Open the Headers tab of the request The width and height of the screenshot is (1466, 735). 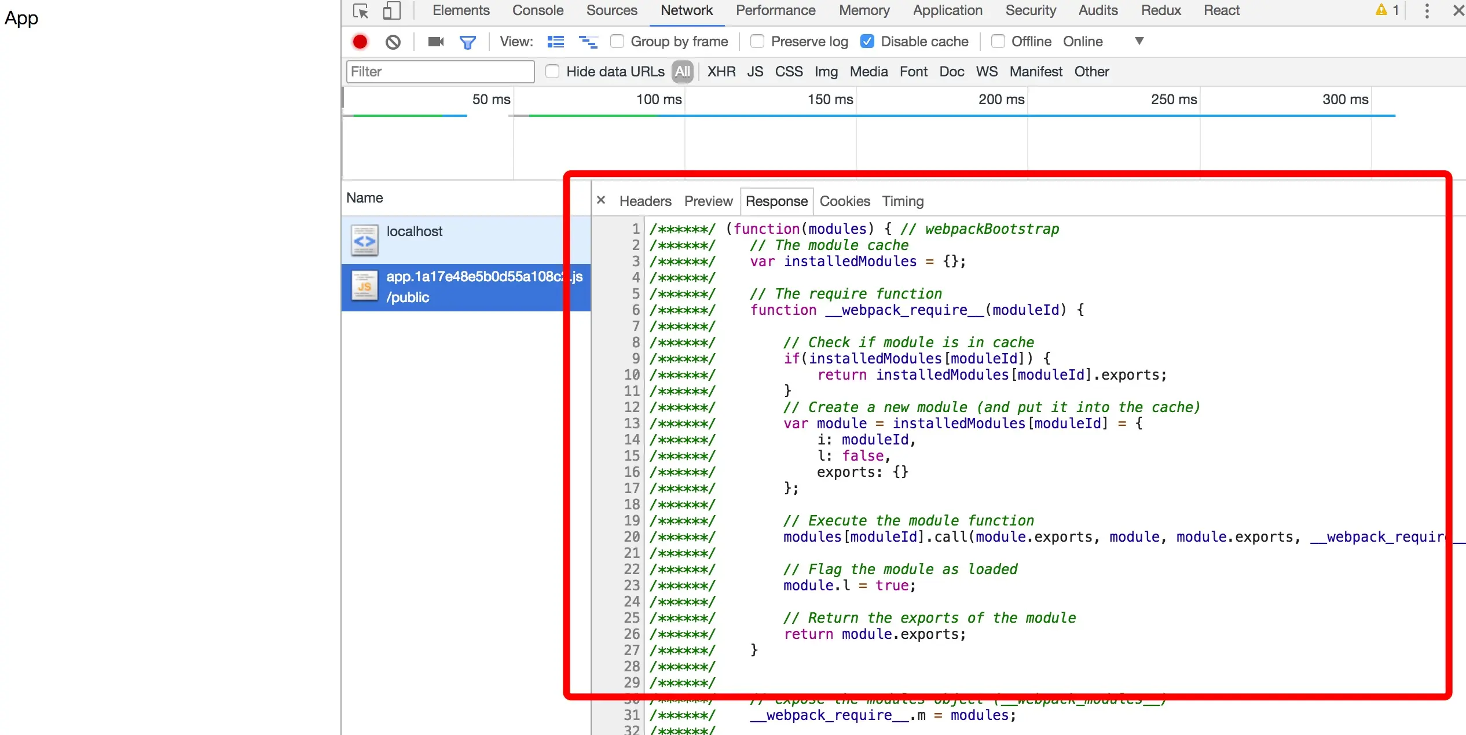[x=645, y=201]
